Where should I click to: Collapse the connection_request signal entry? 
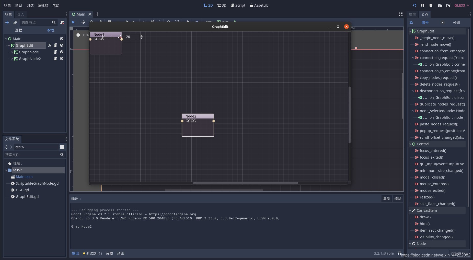tap(413, 58)
